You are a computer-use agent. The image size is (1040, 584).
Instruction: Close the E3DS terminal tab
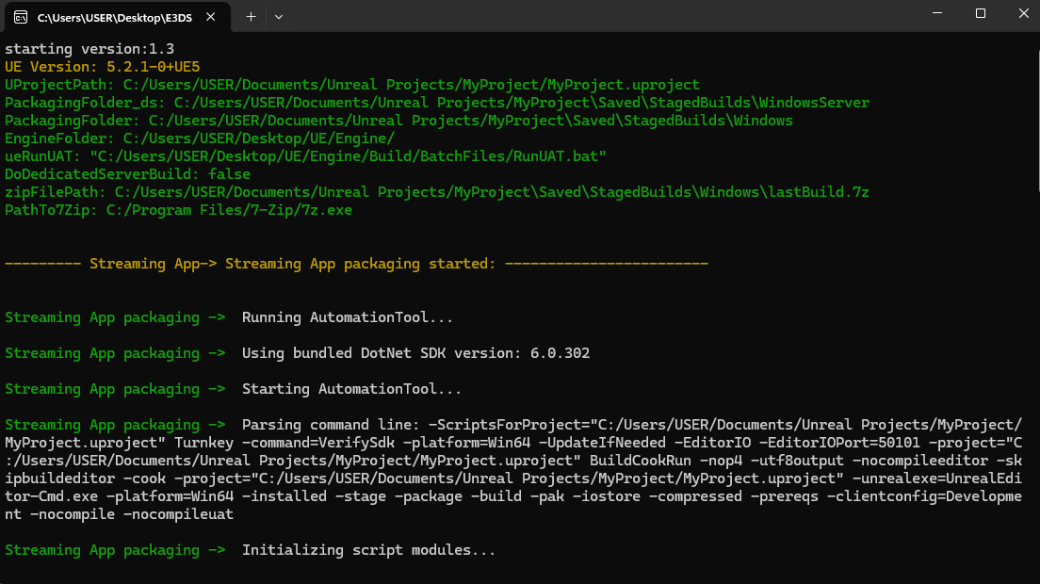216,17
